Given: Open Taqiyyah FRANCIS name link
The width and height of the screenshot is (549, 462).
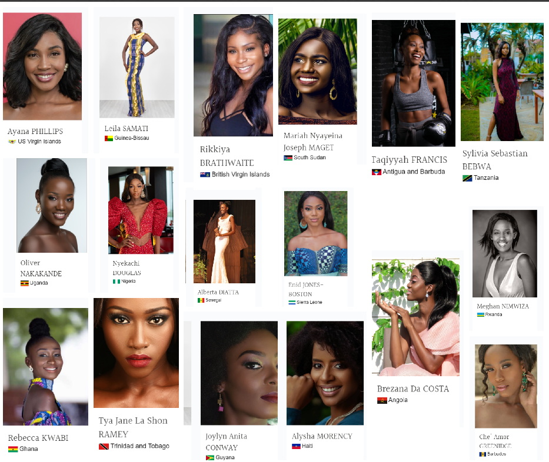Looking at the screenshot, I should pyautogui.click(x=410, y=160).
